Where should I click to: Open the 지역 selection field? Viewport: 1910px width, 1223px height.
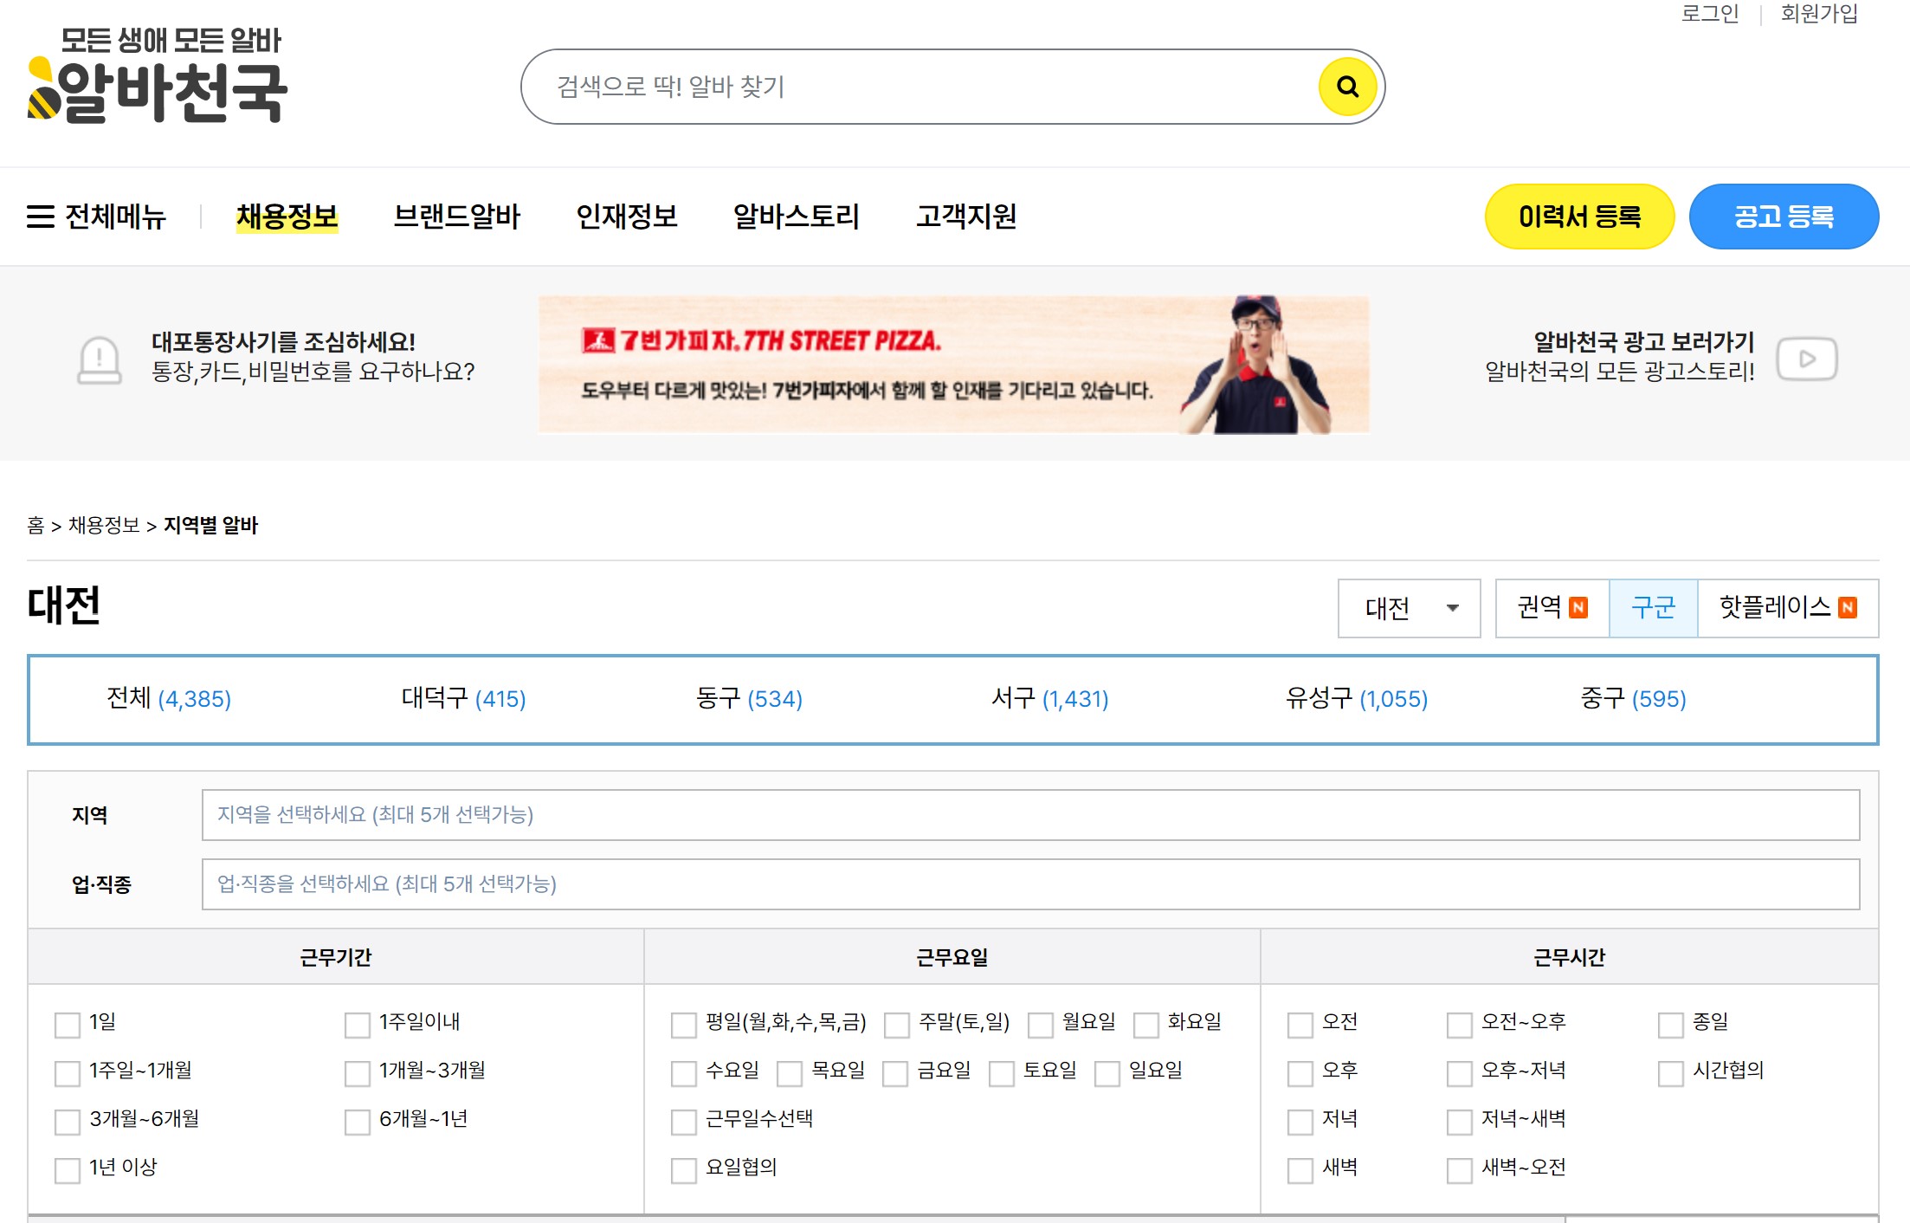point(1029,814)
